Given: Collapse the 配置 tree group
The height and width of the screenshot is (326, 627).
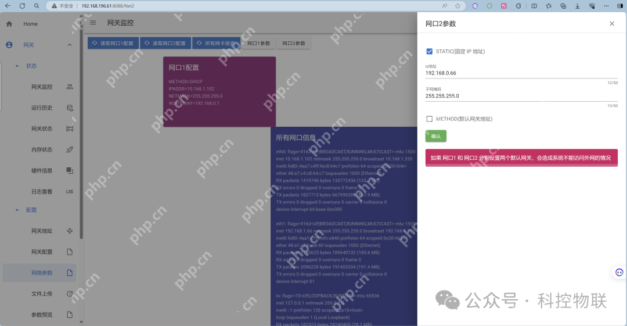Looking at the screenshot, I should 17,210.
